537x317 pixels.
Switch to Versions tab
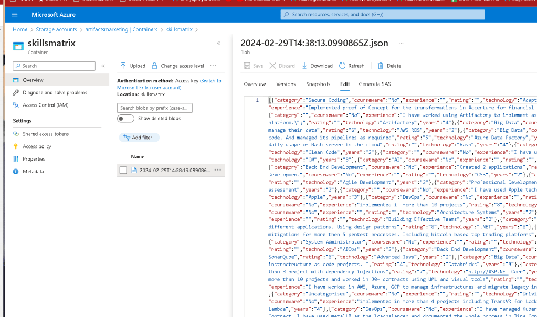(x=286, y=84)
